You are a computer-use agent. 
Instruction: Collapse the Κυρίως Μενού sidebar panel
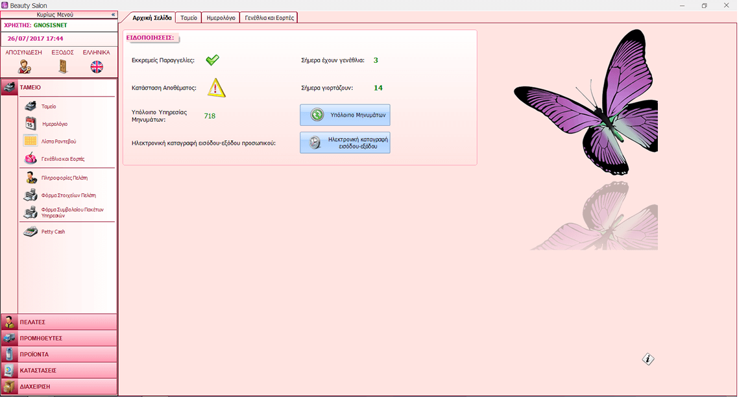click(x=114, y=14)
